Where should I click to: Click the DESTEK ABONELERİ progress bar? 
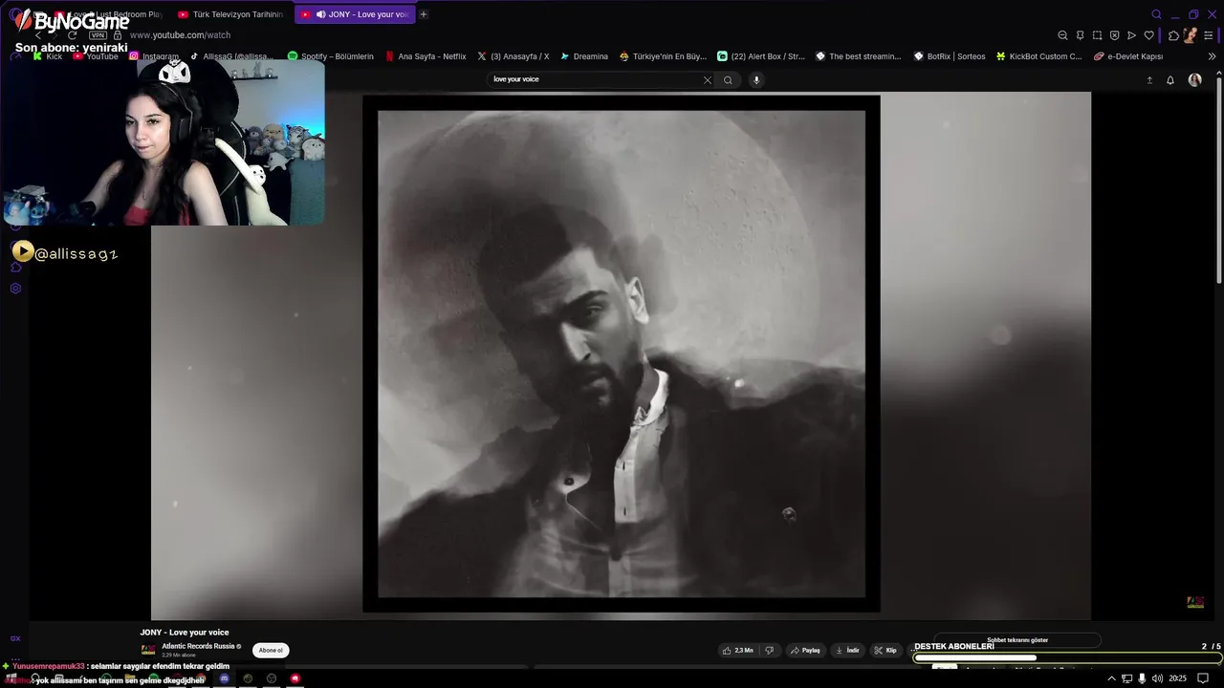(x=1067, y=657)
